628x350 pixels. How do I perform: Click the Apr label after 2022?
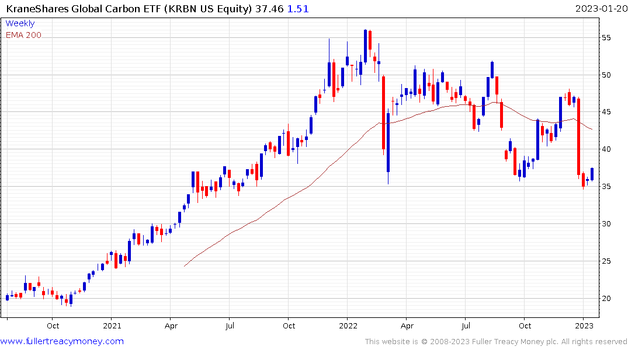click(x=407, y=326)
